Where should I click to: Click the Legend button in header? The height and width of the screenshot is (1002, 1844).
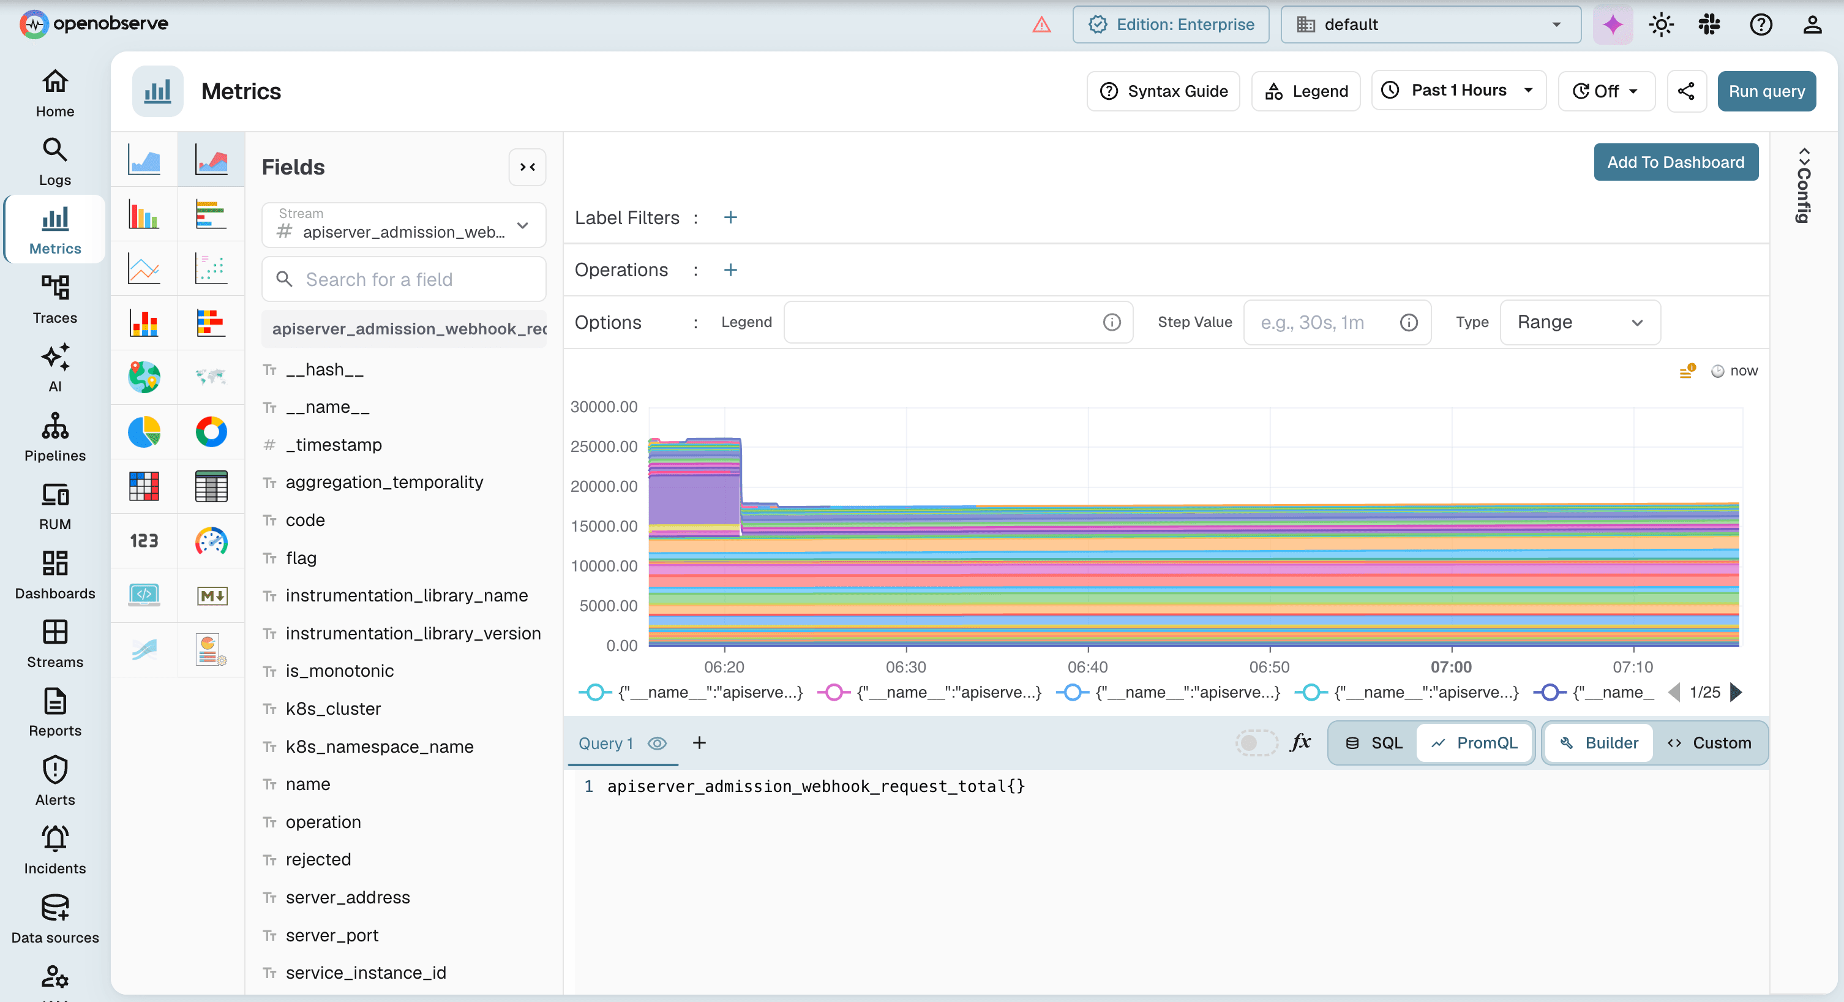(1306, 91)
